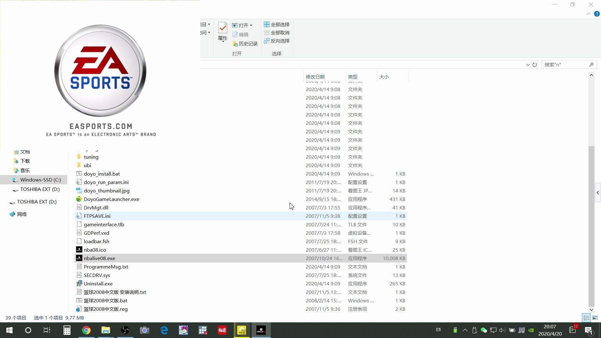The width and height of the screenshot is (601, 338).
Task: Switch to large icons view in status bar
Action: (x=595, y=318)
